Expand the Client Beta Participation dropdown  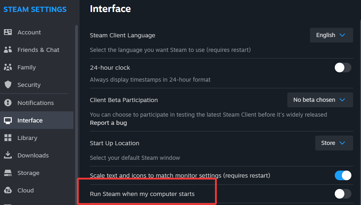320,100
